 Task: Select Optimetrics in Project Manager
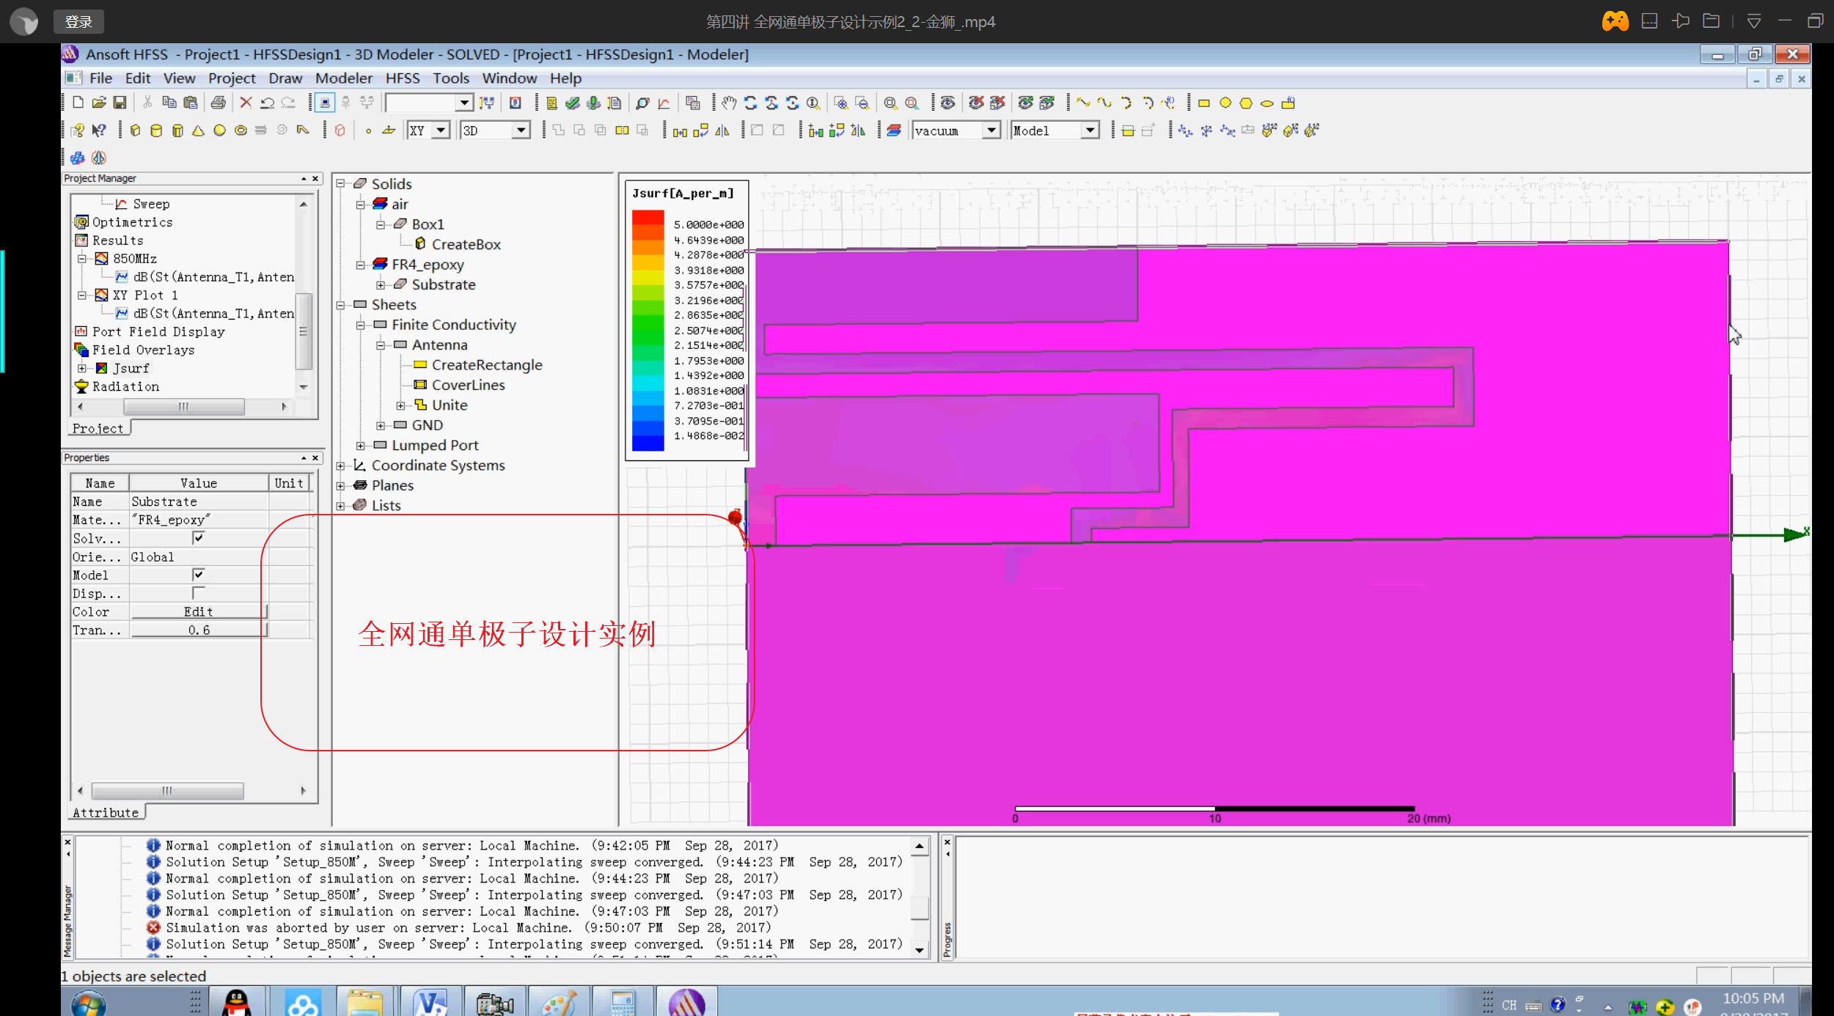pos(132,222)
